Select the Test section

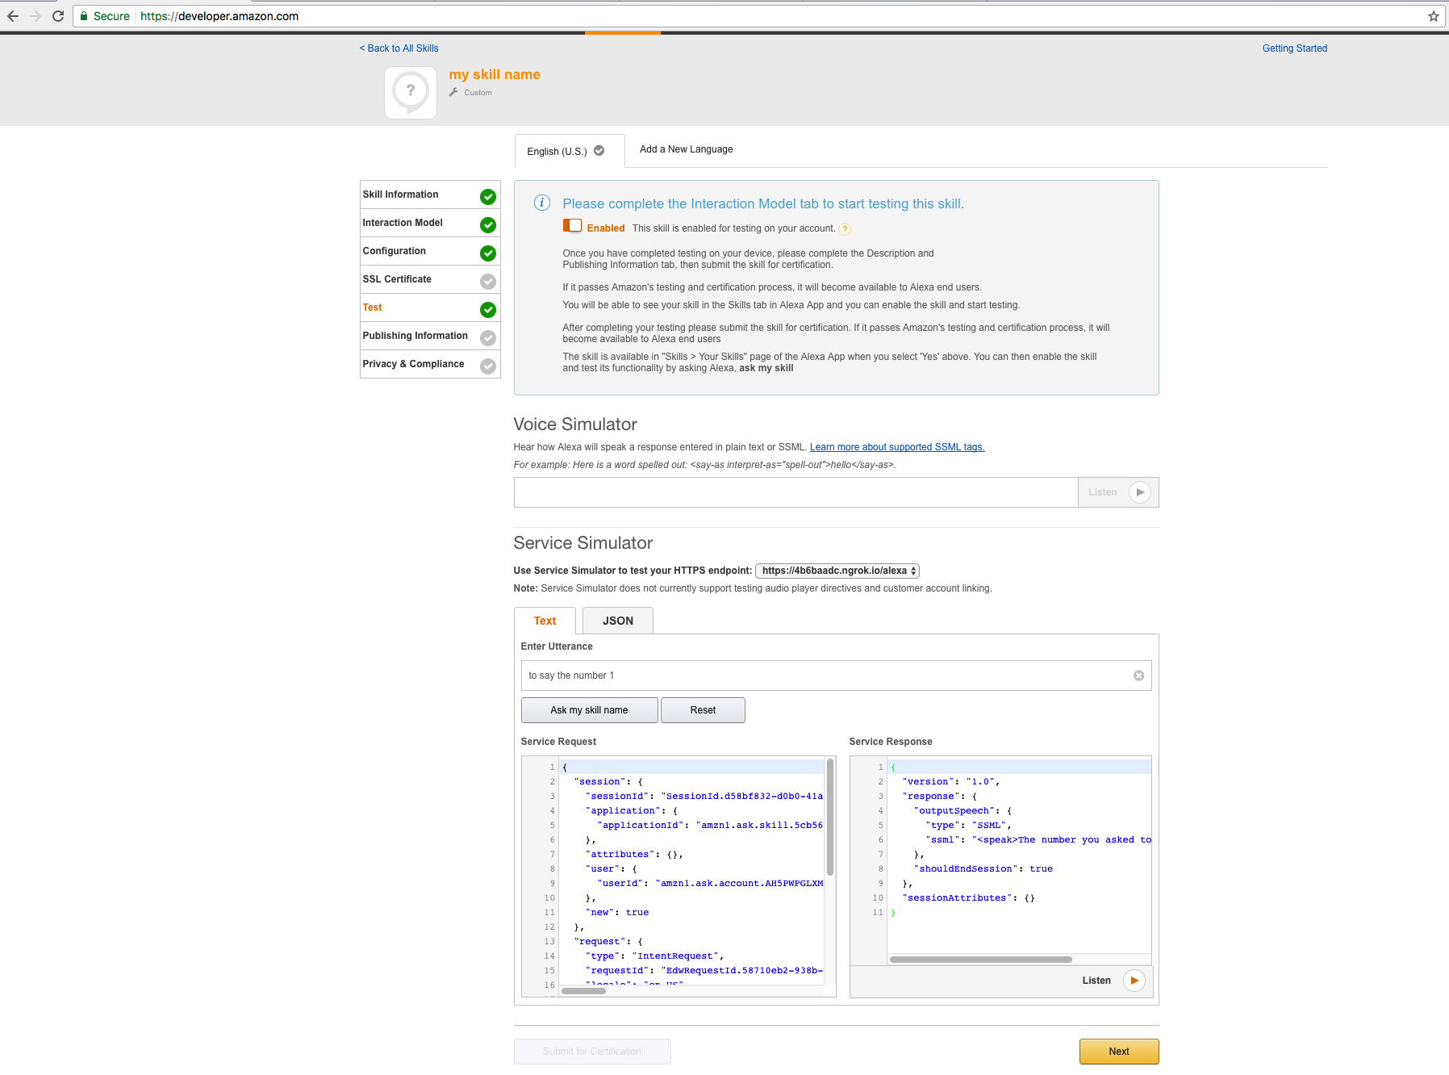click(430, 307)
